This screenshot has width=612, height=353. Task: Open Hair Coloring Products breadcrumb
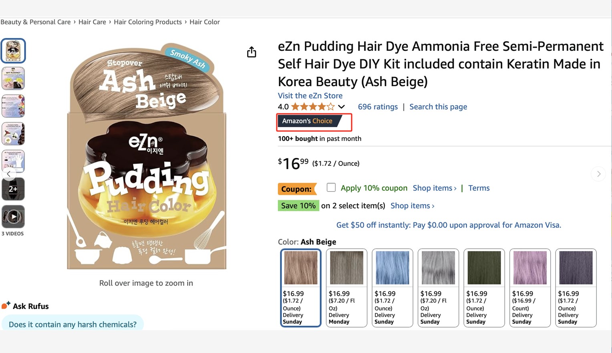point(147,22)
